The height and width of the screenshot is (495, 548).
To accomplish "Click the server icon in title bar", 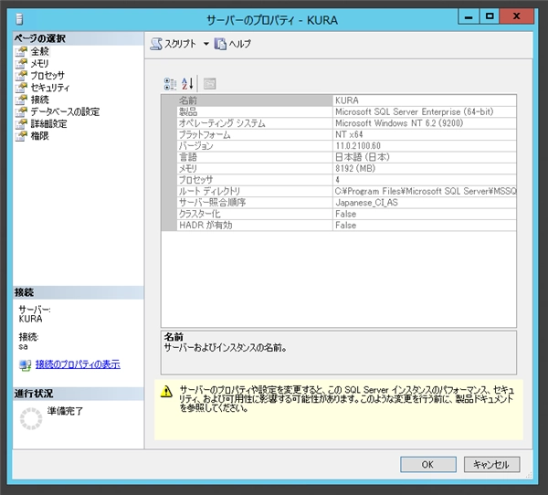I will pos(19,19).
